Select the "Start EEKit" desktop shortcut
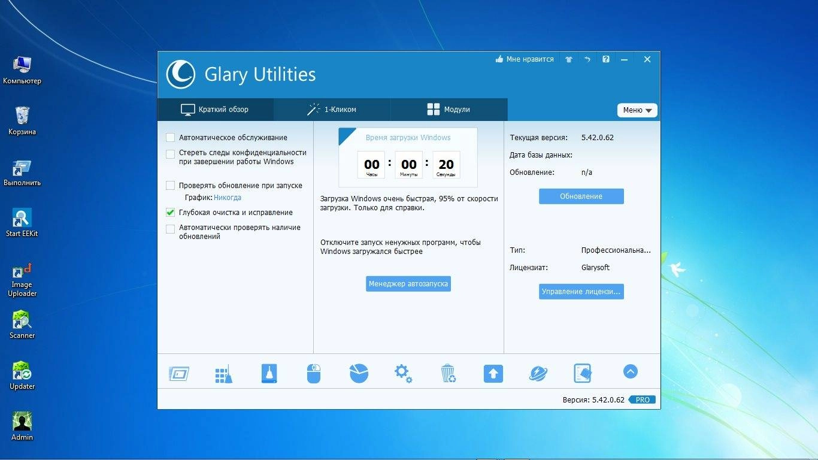The width and height of the screenshot is (818, 460). tap(22, 223)
